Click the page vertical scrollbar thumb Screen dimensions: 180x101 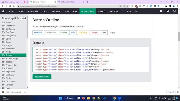click(179, 36)
